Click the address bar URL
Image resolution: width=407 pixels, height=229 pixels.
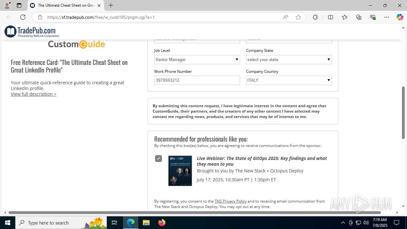pos(101,17)
